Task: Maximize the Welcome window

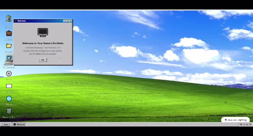Action: pyautogui.click(x=68, y=21)
